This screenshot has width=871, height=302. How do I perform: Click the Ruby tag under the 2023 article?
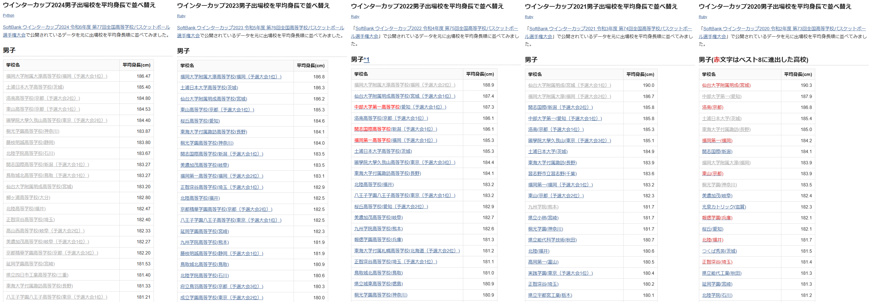[x=181, y=16]
